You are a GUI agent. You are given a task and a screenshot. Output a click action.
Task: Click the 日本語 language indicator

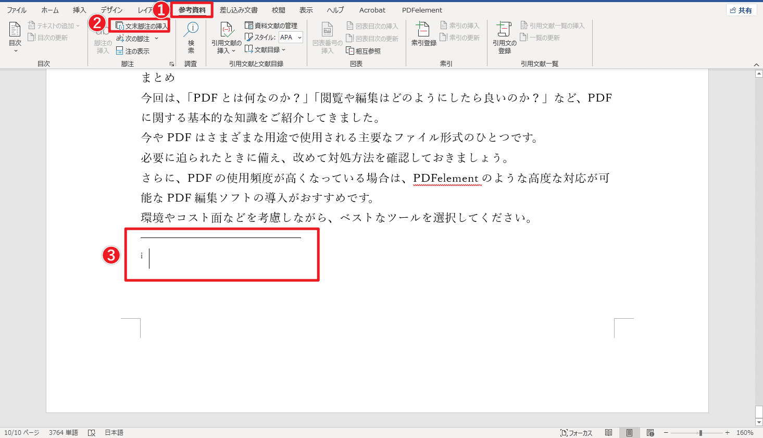coord(114,433)
